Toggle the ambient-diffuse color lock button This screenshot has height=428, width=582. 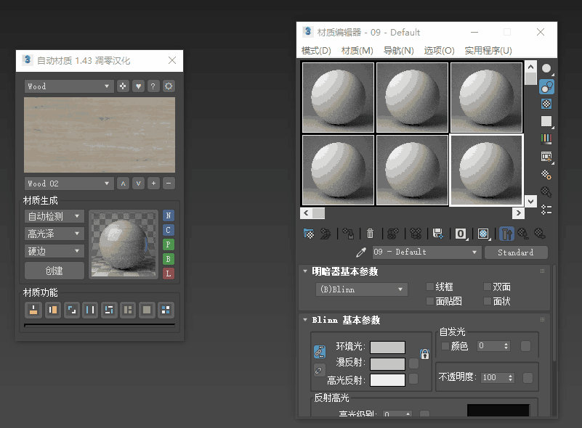(320, 352)
